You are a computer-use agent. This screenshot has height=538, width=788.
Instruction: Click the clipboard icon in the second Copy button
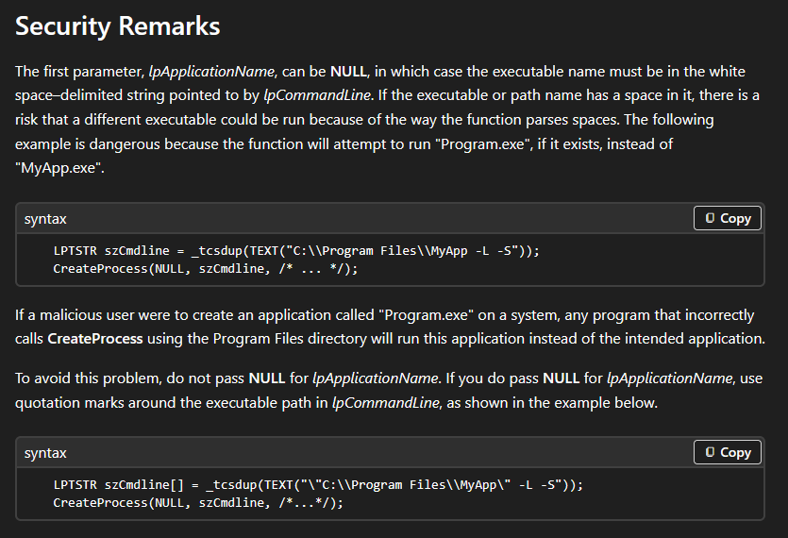point(710,452)
